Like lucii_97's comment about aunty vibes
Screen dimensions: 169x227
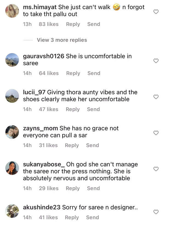click(x=156, y=97)
